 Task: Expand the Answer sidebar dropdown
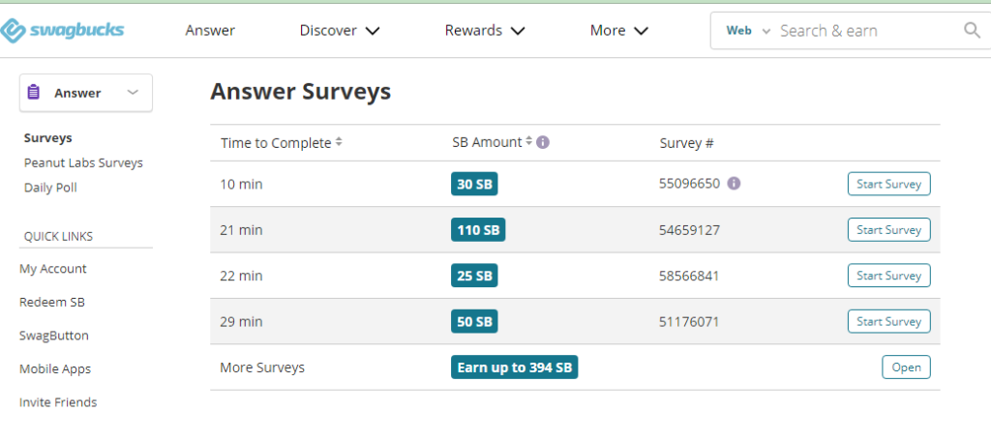pos(133,93)
